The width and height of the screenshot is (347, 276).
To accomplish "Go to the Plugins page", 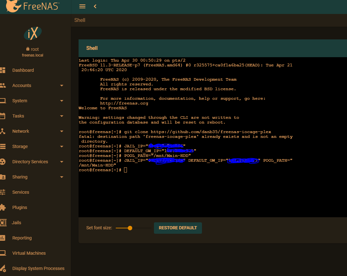I will (20, 207).
